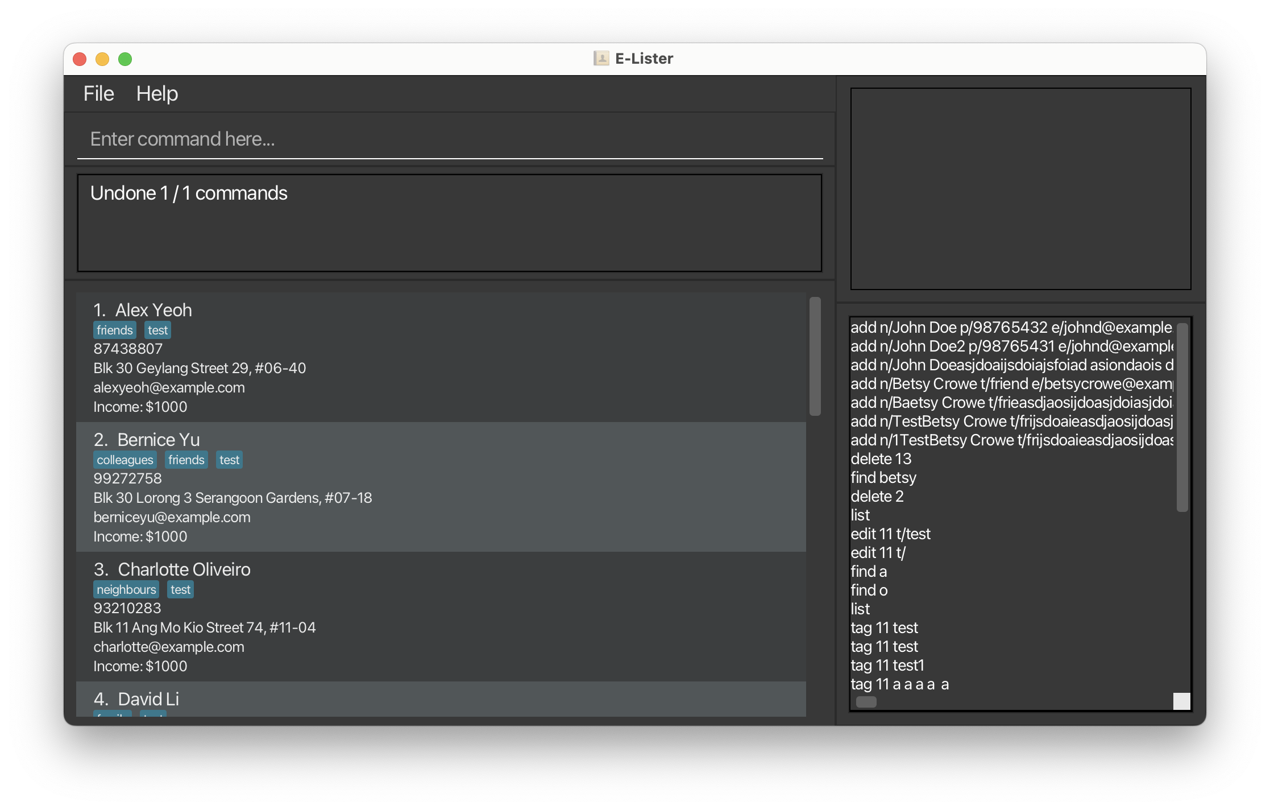Open the File menu
Viewport: 1270px width, 810px height.
coord(98,94)
